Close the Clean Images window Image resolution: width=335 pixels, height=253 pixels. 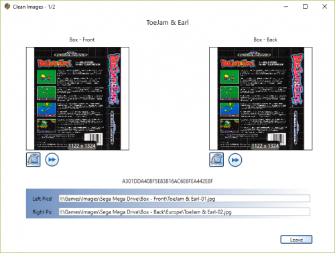point(324,7)
